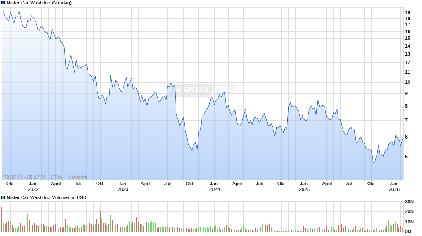The height and width of the screenshot is (236, 422).
Task: Click the Jan. 2022 time axis label
Action: point(33,187)
